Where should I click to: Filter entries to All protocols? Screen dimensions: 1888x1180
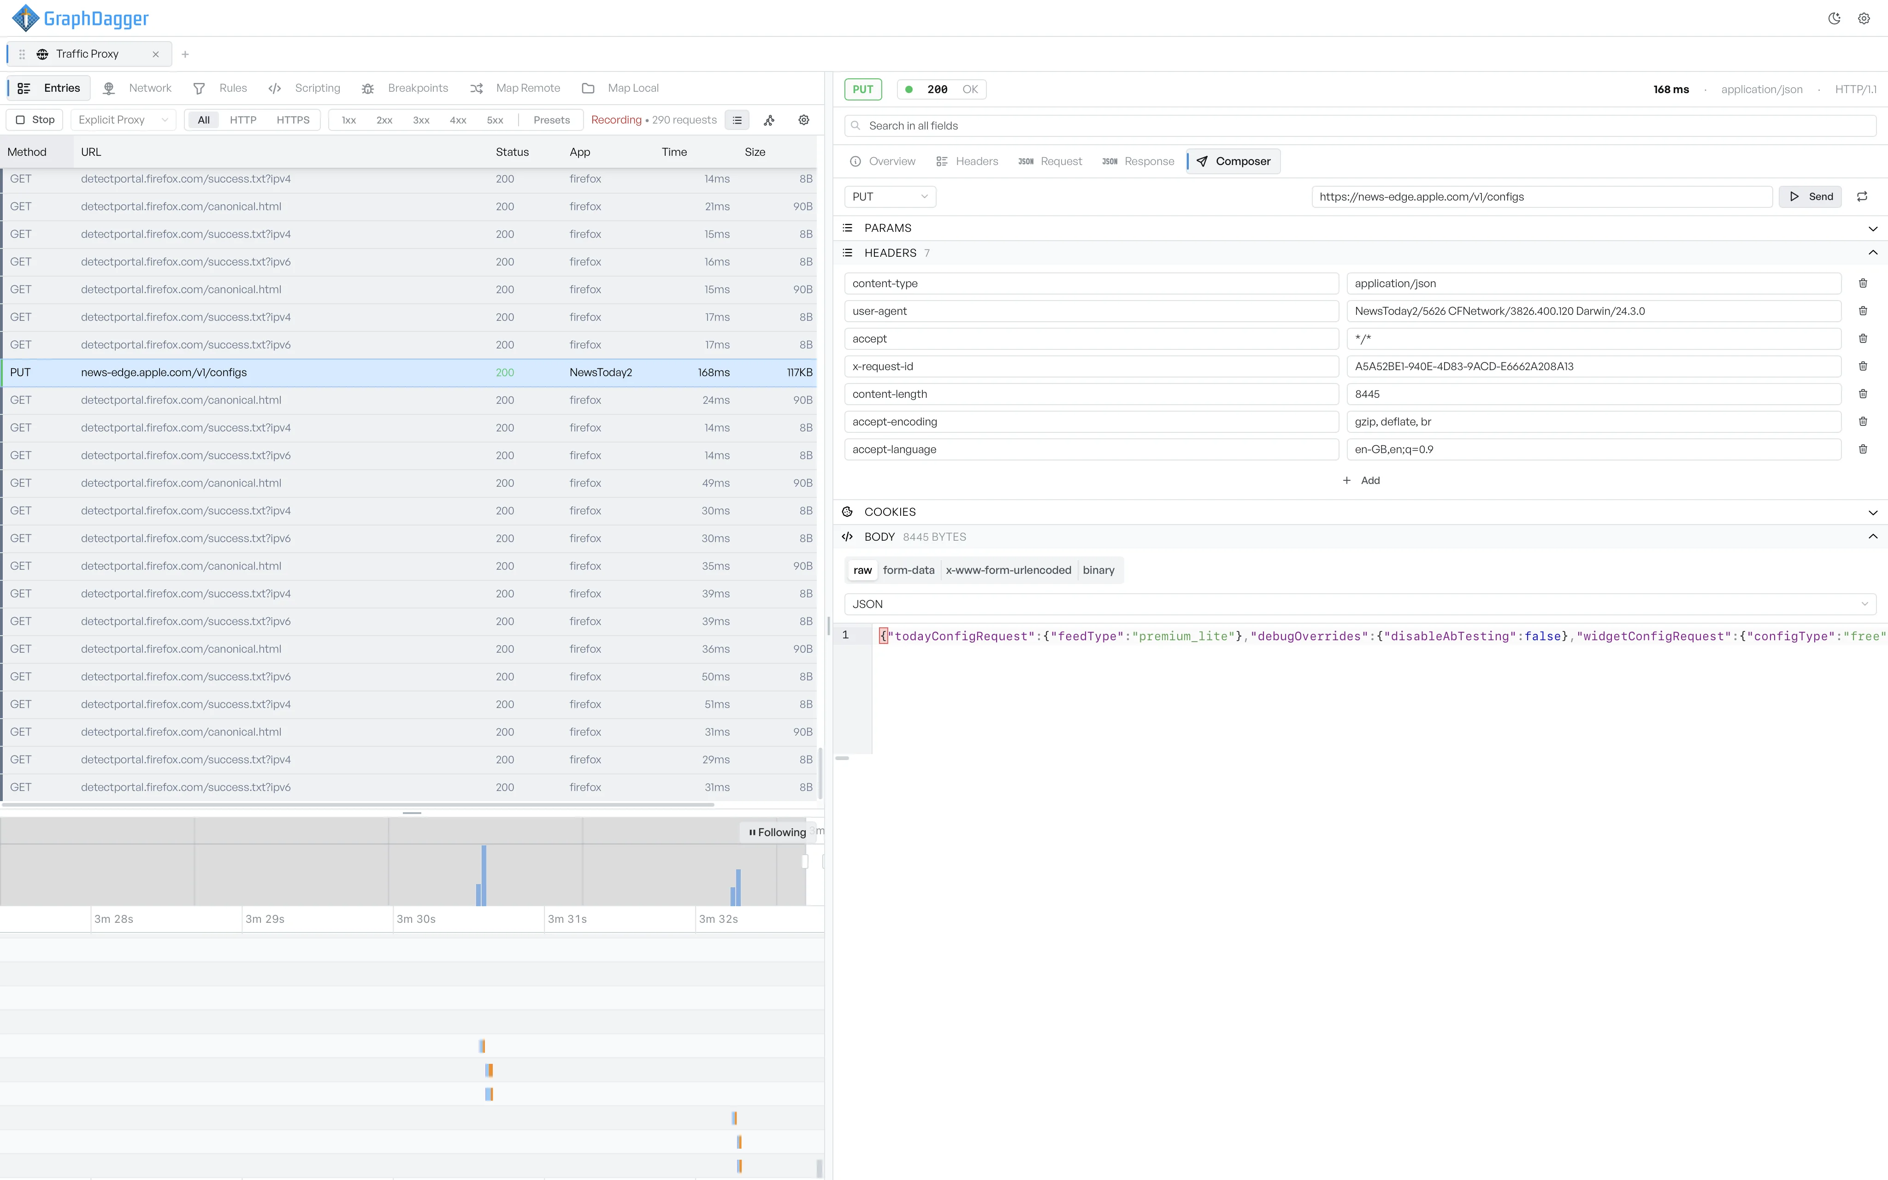(204, 120)
